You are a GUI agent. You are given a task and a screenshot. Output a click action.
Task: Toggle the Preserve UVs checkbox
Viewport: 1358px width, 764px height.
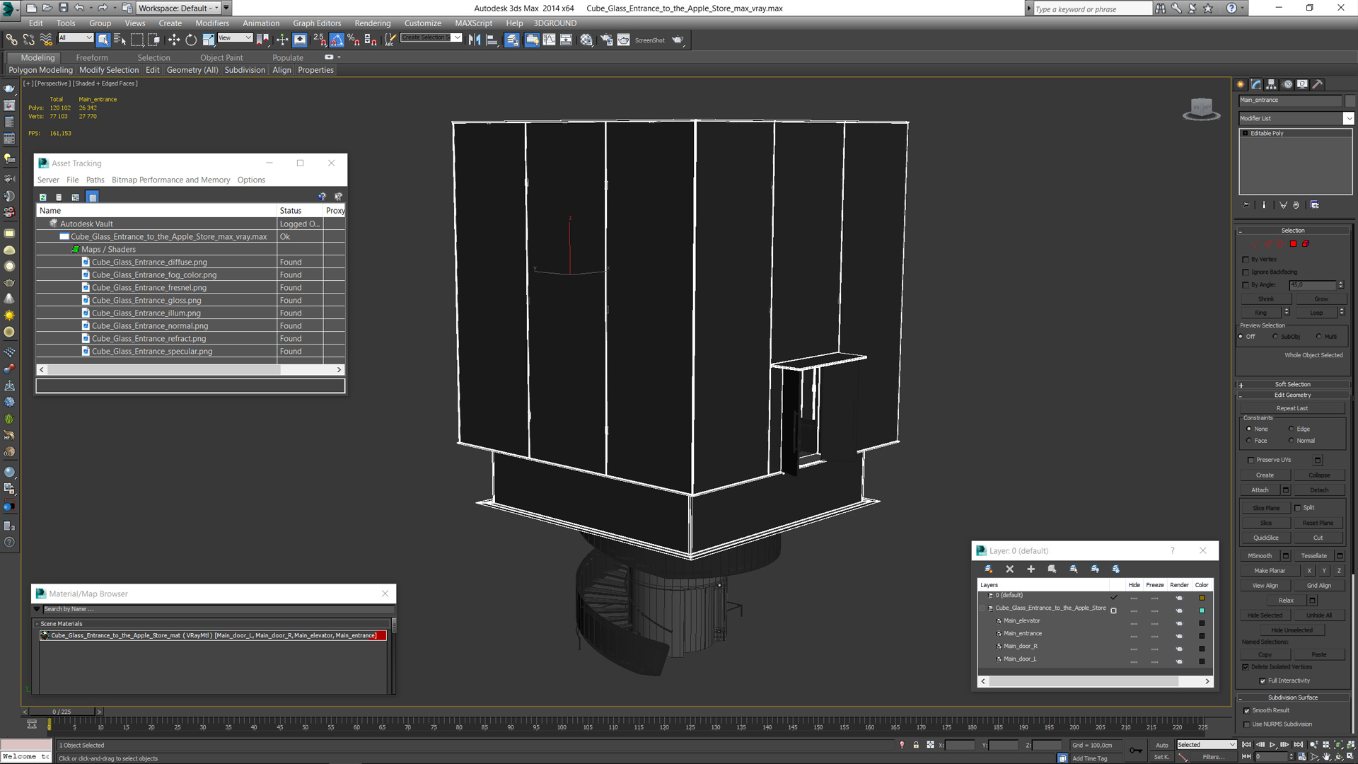coord(1250,461)
